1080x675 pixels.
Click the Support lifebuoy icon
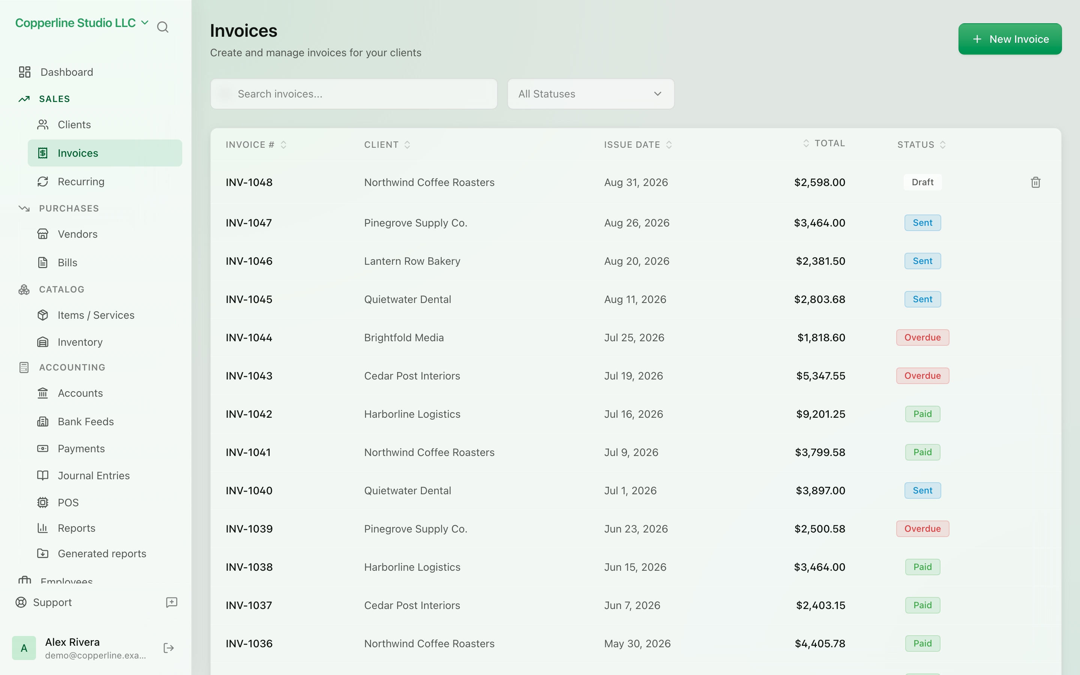pyautogui.click(x=21, y=602)
